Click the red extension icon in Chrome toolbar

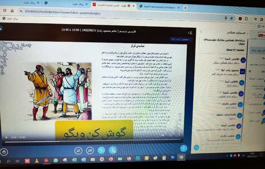[x=240, y=19]
